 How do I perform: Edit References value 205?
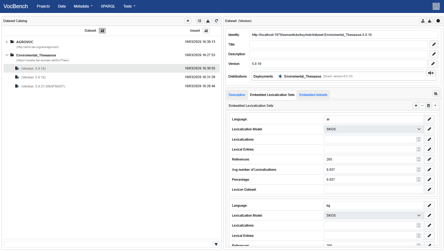point(429,159)
